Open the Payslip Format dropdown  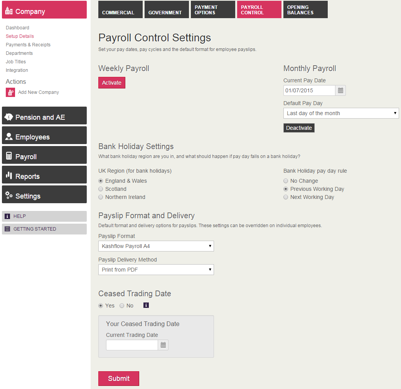click(156, 246)
